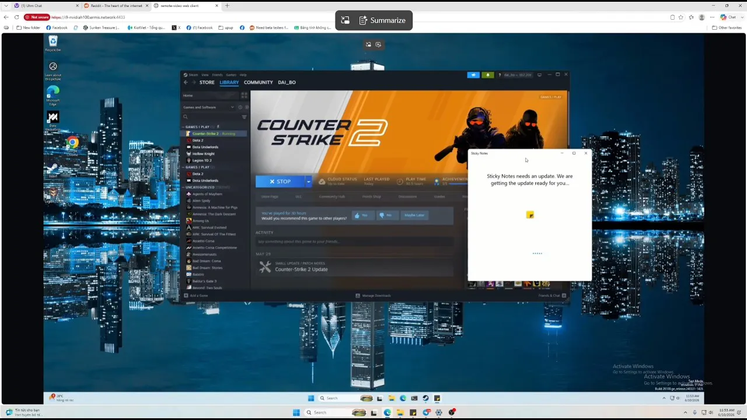The height and width of the screenshot is (420, 747).
Task: Click Maybe Later recommendation button
Action: (x=414, y=215)
